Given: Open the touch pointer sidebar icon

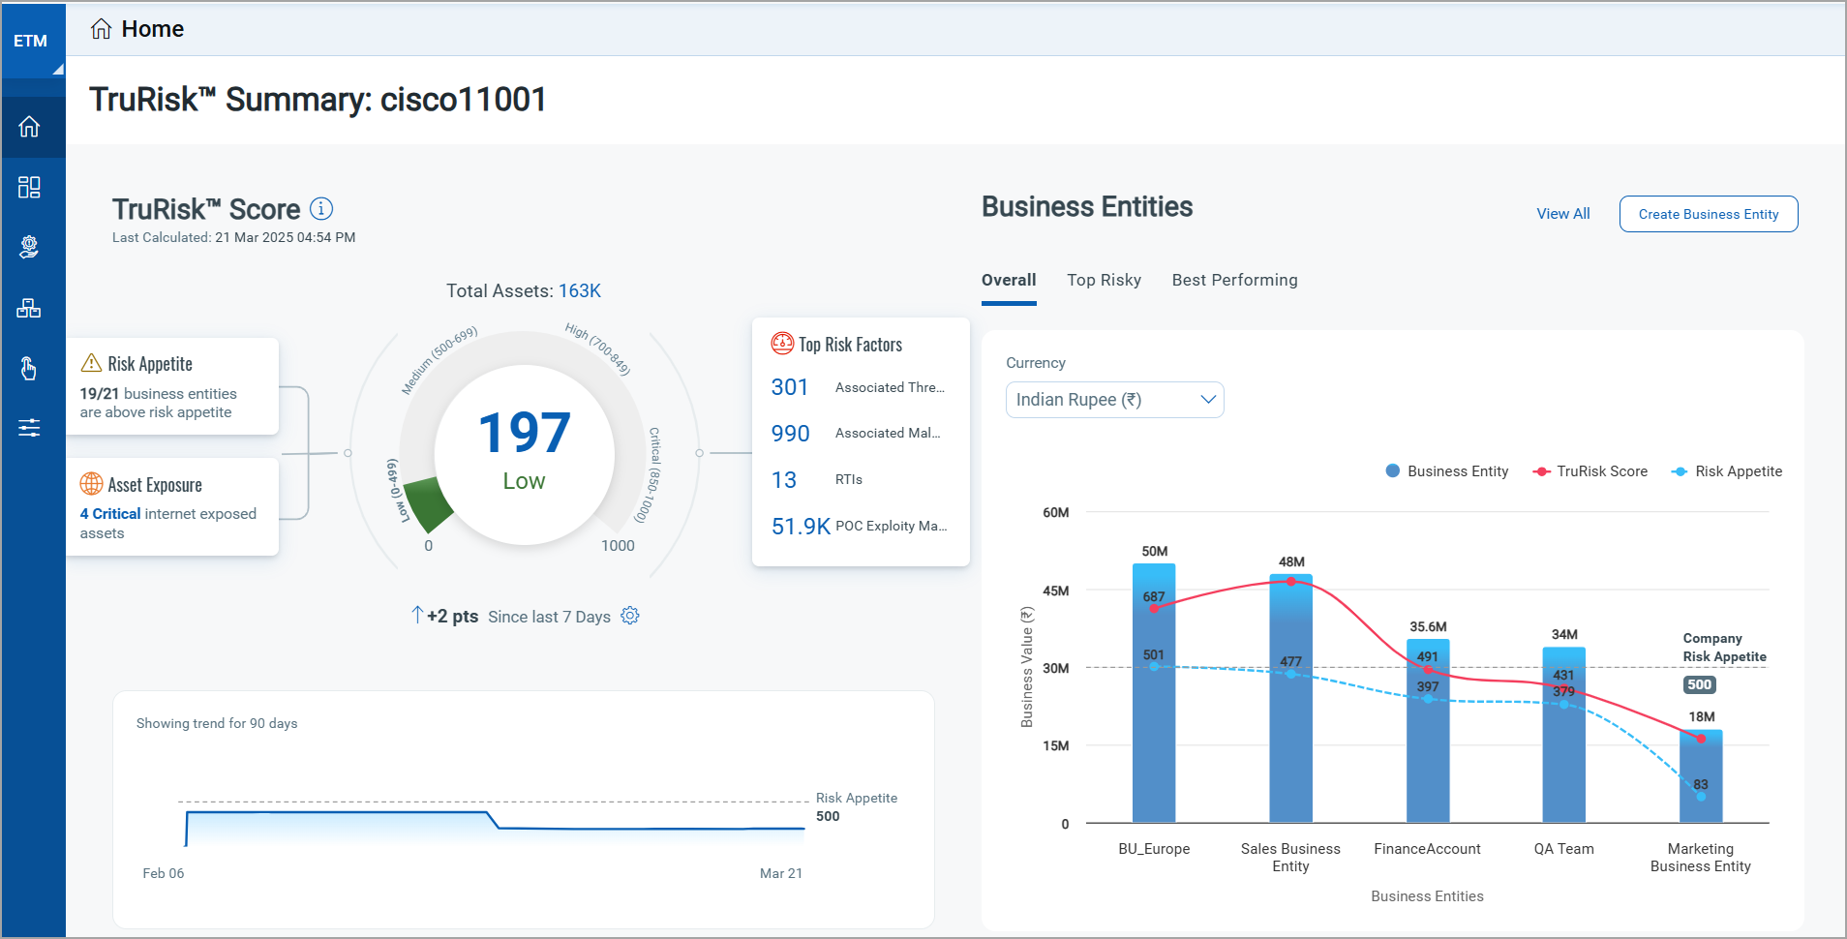Looking at the screenshot, I should 29,368.
